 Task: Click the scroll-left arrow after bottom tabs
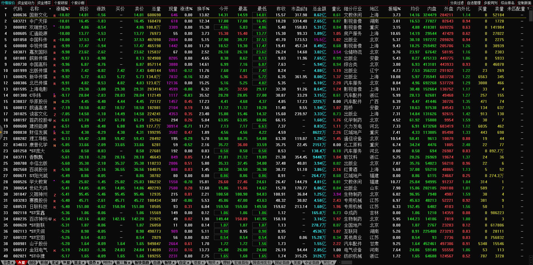[339, 262]
